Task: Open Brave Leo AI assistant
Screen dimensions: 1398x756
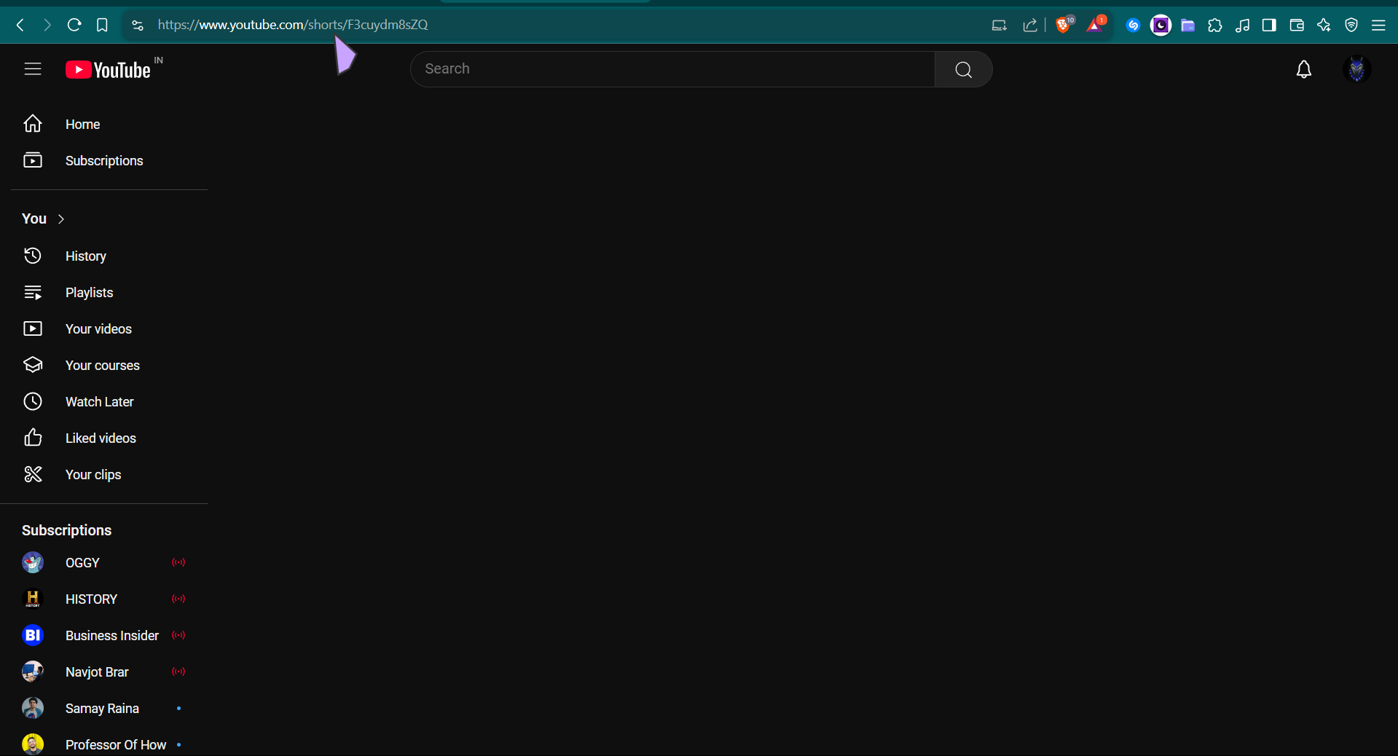Action: (1324, 24)
